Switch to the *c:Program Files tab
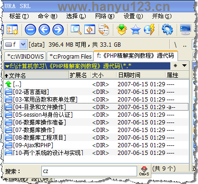The image size is (198, 184). pos(70,56)
